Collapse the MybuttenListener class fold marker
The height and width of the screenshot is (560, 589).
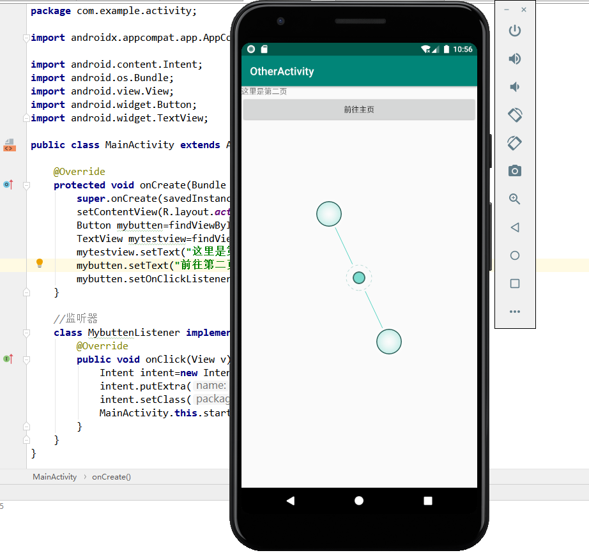pyautogui.click(x=26, y=333)
